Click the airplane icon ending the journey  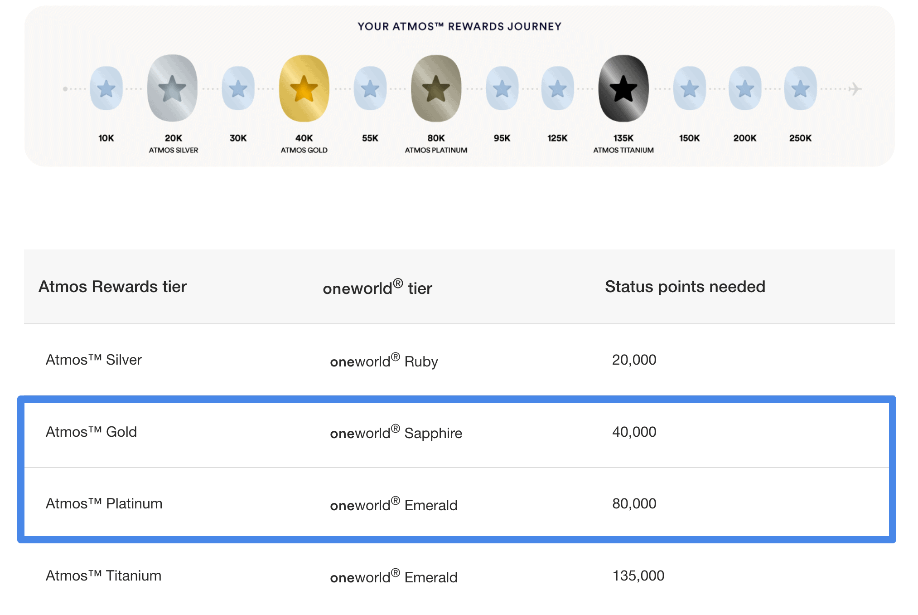(855, 89)
